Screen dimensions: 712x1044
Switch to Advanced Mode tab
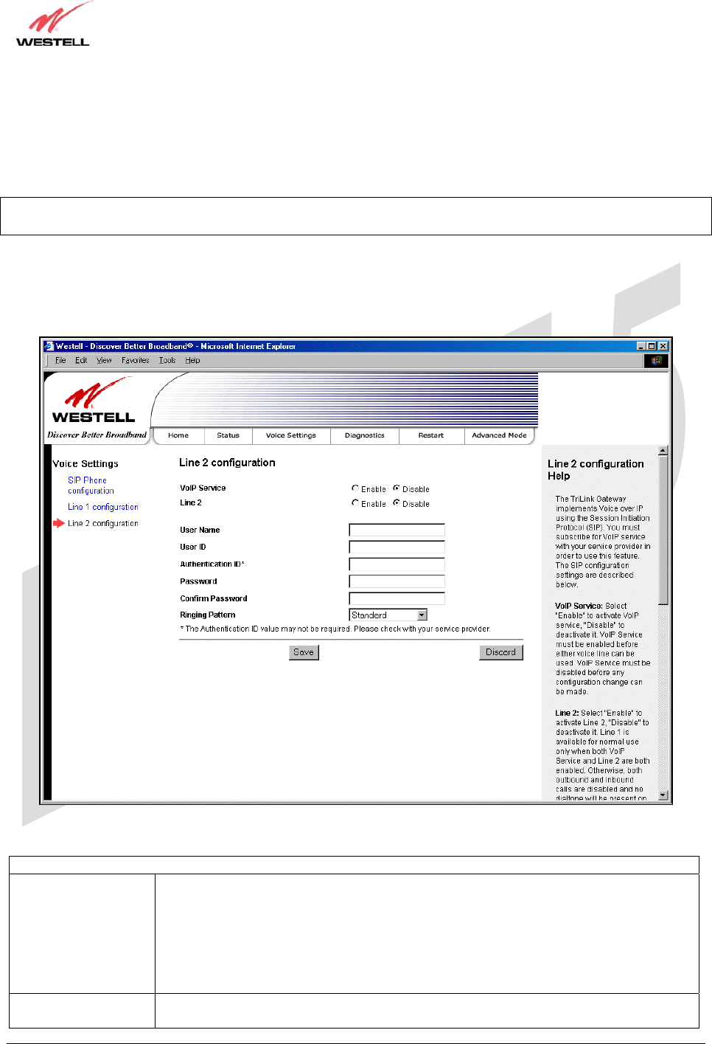[500, 435]
